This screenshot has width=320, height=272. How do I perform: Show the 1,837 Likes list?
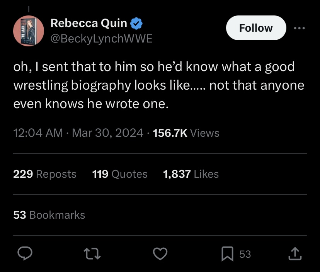[191, 174]
